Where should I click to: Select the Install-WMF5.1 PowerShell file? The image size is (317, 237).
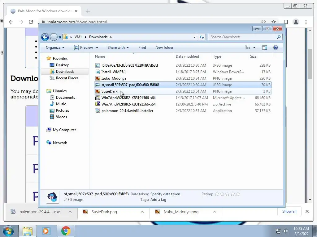click(x=183, y=72)
